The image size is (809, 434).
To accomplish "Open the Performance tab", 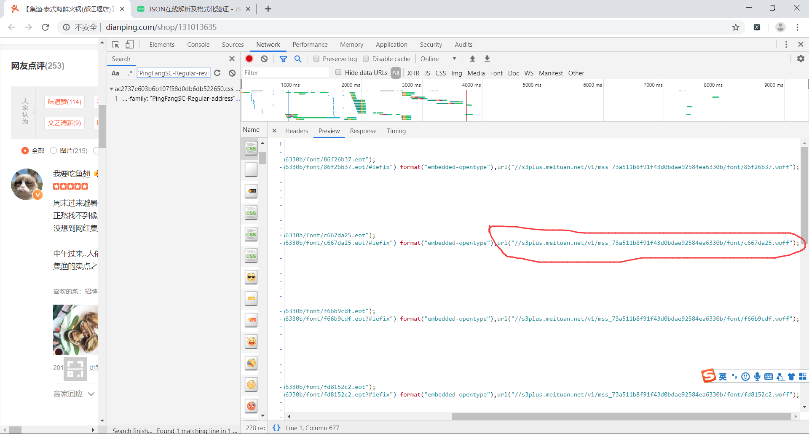I will click(x=310, y=45).
